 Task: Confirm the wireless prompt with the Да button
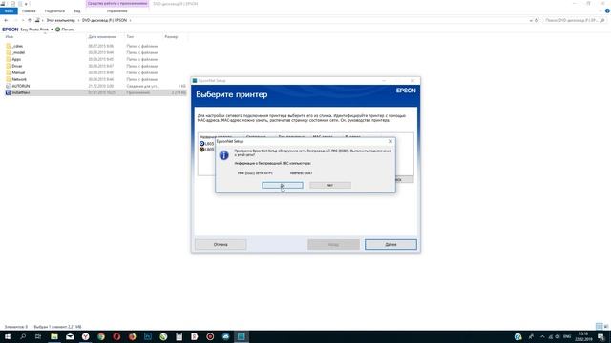[x=283, y=185]
